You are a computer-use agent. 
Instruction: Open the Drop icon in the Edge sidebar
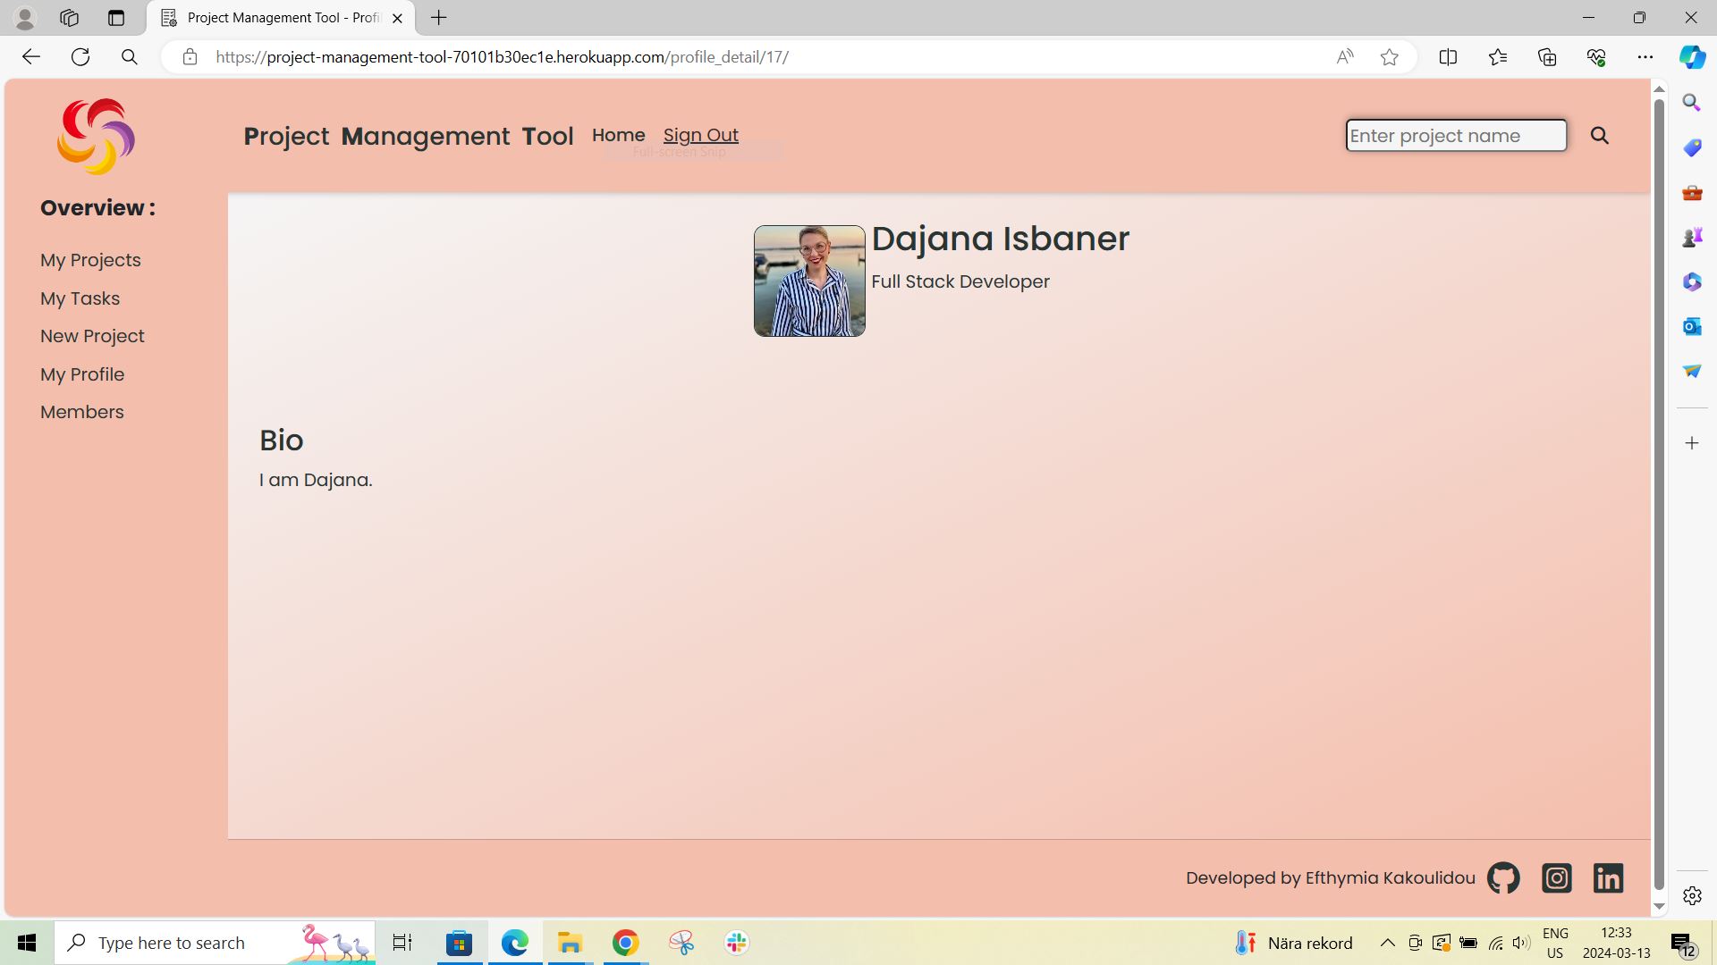coord(1691,371)
